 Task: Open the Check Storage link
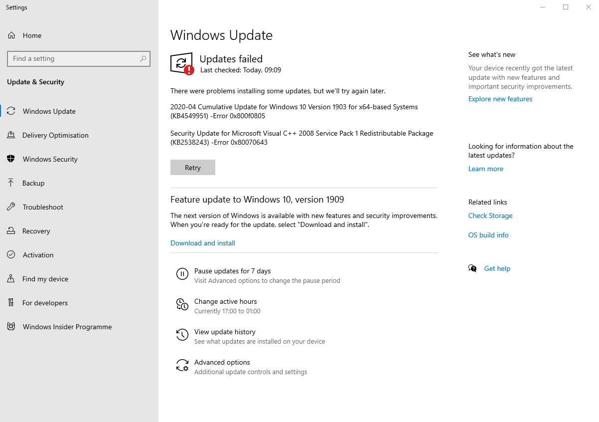click(x=490, y=215)
